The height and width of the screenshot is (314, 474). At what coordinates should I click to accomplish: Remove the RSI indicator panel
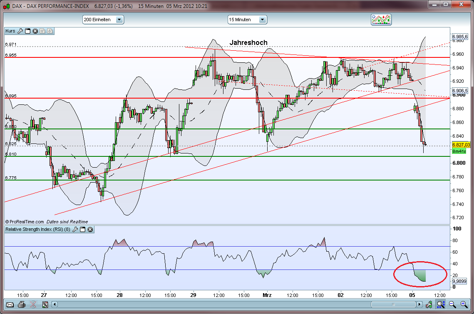tap(90, 229)
